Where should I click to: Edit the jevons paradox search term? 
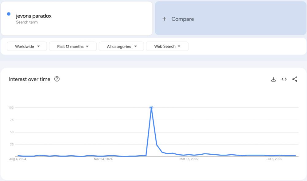pos(76,19)
